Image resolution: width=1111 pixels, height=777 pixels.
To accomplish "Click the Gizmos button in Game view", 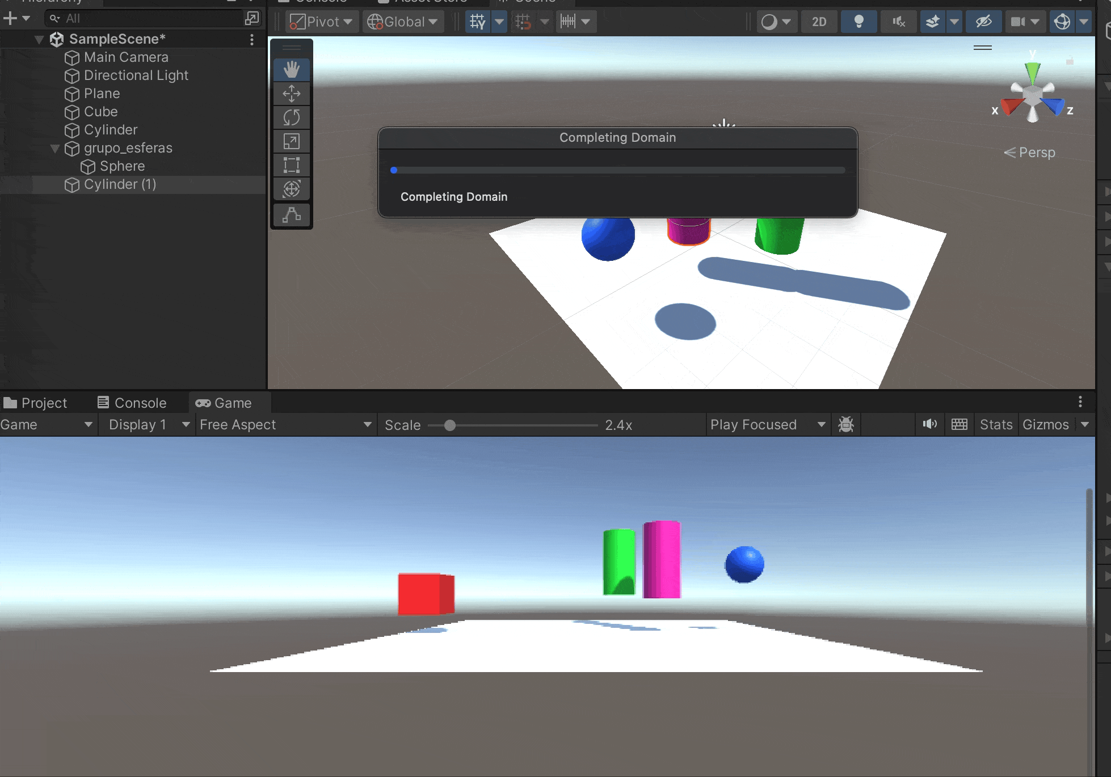I will click(x=1045, y=425).
